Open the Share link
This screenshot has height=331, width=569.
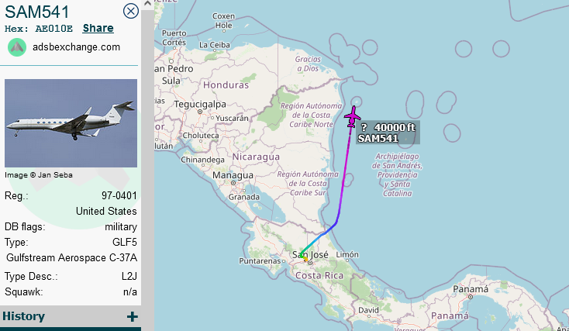(x=98, y=28)
